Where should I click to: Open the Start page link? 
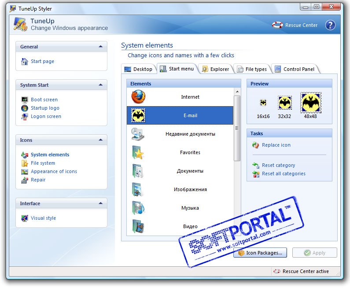(x=42, y=61)
